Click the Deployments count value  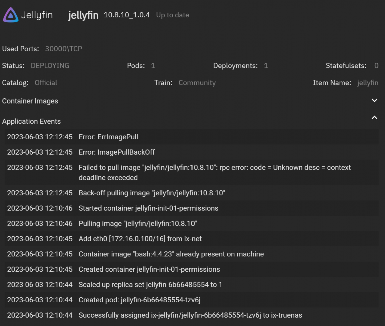[x=266, y=66]
